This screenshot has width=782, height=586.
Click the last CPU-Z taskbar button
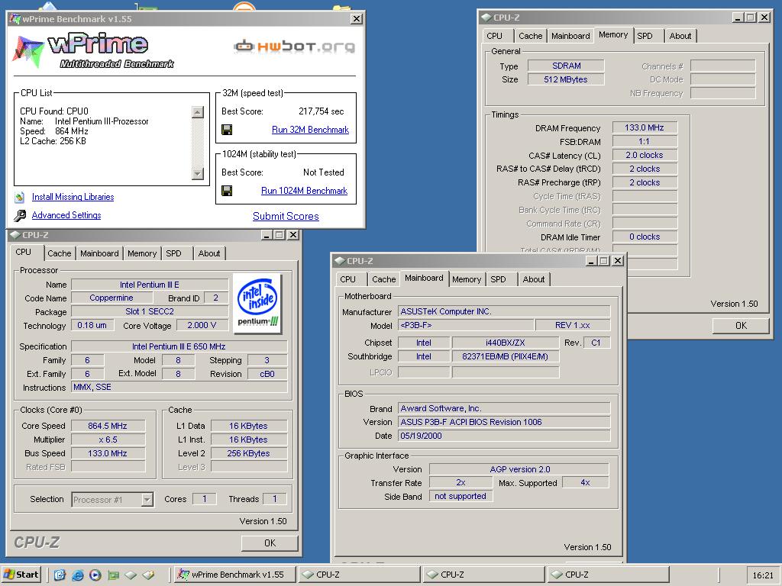tap(609, 575)
